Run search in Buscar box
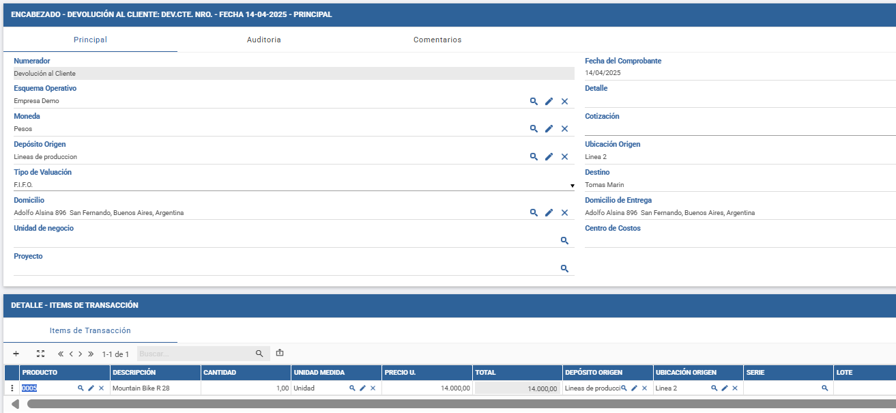This screenshot has width=896, height=413. point(259,354)
